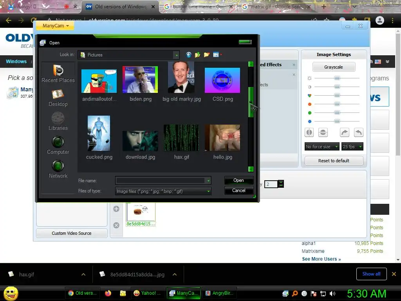
Task: Expand the jpg download options chevron
Action: [x=175, y=274]
